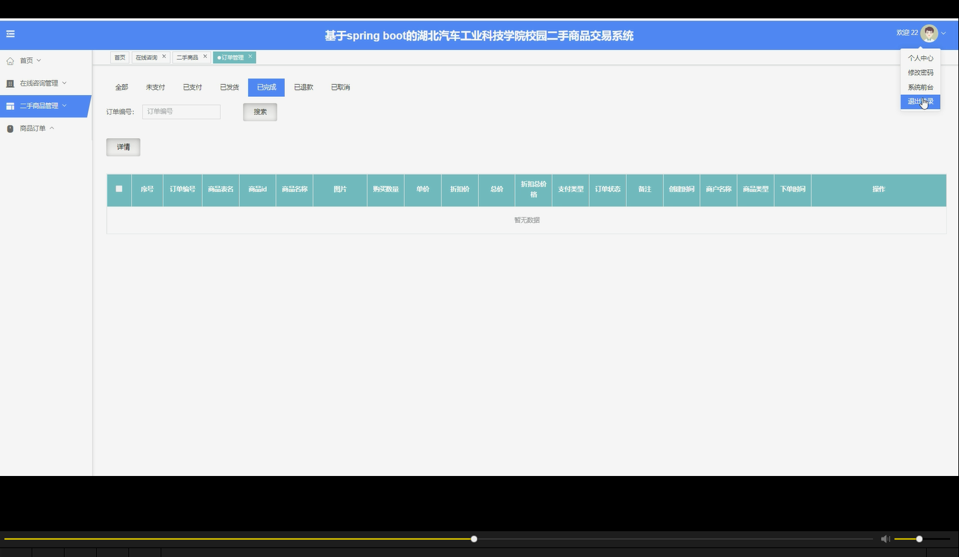This screenshot has height=557, width=959.
Task: Click the 搜索 button
Action: tap(260, 112)
